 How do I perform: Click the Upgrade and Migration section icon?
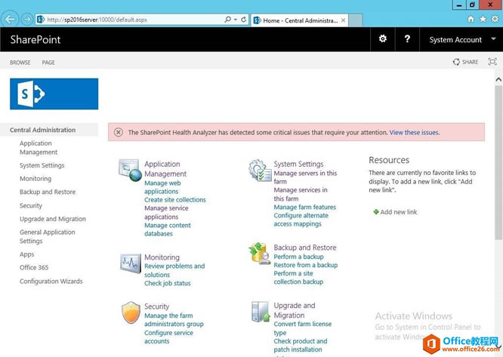(261, 311)
